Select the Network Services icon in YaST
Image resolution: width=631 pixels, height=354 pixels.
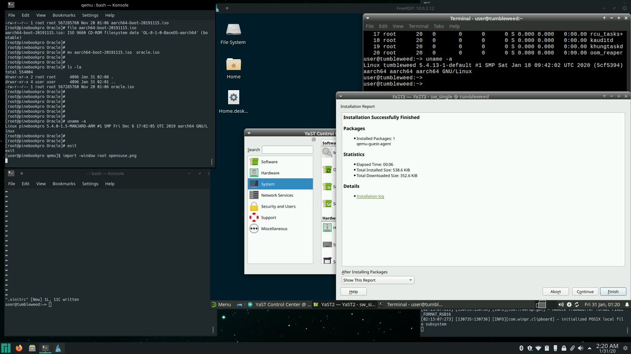pyautogui.click(x=254, y=195)
